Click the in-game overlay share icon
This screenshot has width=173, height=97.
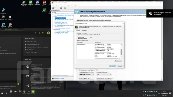pyautogui.click(x=28, y=86)
